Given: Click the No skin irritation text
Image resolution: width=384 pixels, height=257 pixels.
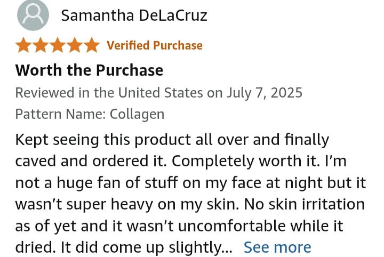Looking at the screenshot, I should coord(305,204).
